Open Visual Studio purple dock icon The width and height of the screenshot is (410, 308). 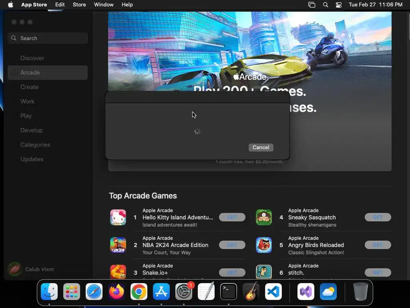pos(305,292)
